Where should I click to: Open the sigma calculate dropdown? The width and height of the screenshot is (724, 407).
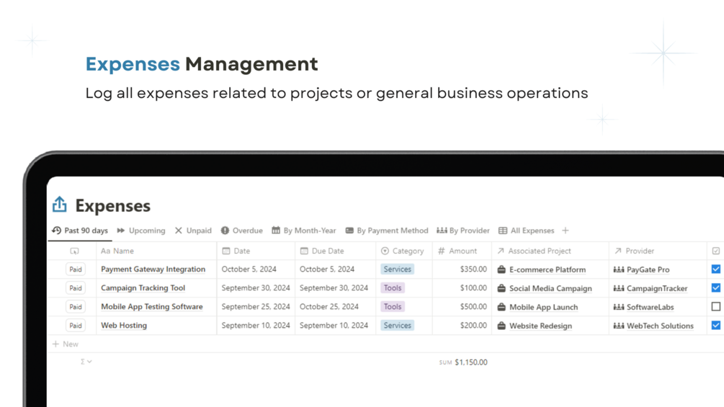click(x=86, y=362)
